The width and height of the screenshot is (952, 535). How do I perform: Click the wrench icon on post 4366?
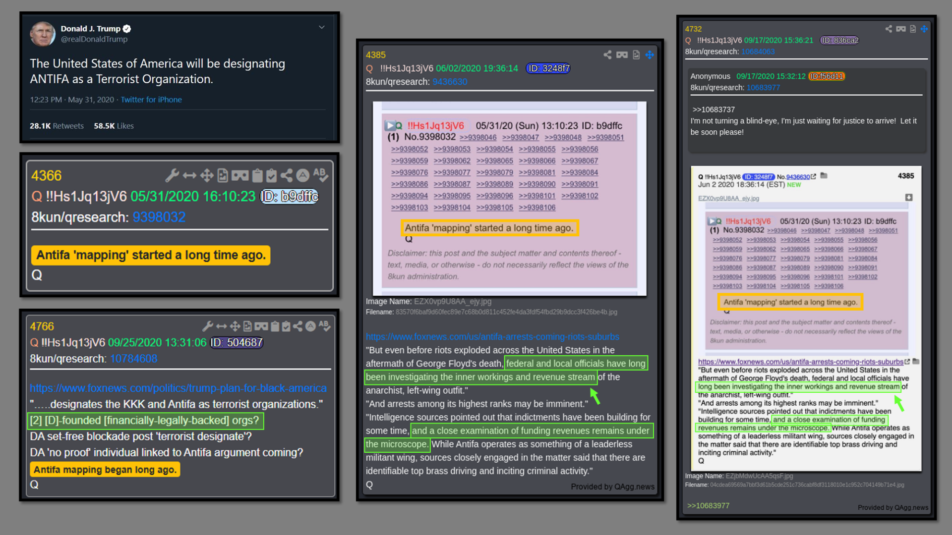172,175
